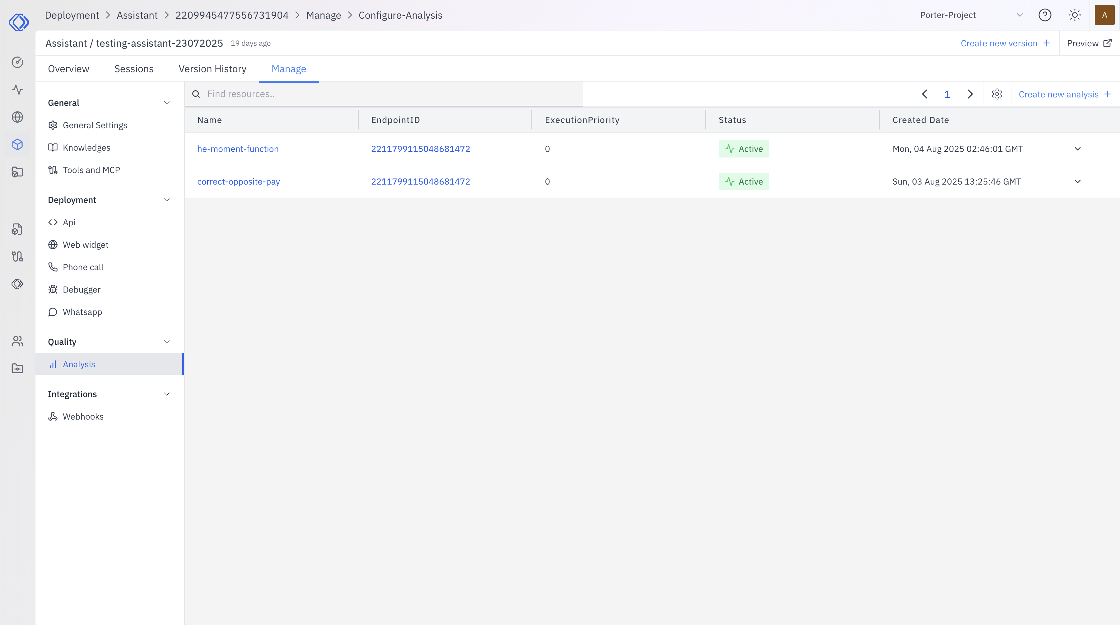
Task: Open the globe icon in left sidebar
Action: point(17,117)
